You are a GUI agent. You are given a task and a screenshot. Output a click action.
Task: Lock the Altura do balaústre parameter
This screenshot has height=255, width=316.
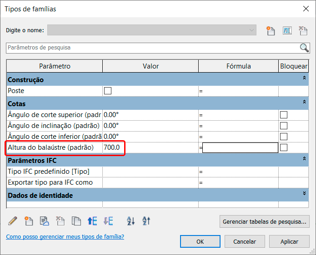(284, 147)
